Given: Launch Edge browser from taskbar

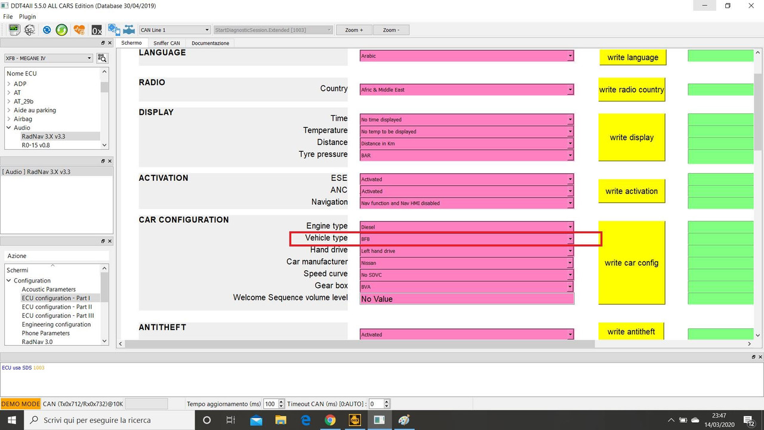Looking at the screenshot, I should coord(306,420).
